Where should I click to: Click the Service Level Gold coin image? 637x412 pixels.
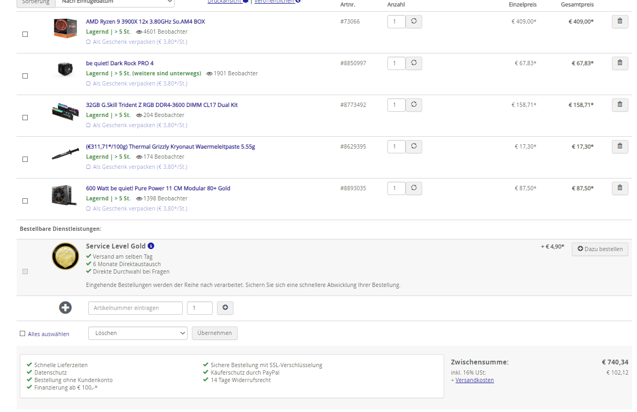(x=65, y=256)
